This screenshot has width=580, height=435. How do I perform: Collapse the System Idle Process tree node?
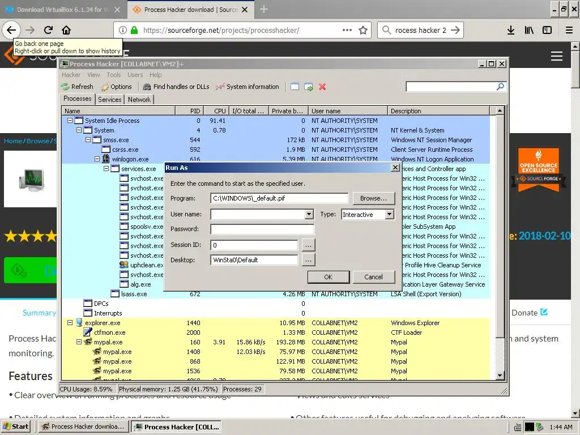coord(70,121)
